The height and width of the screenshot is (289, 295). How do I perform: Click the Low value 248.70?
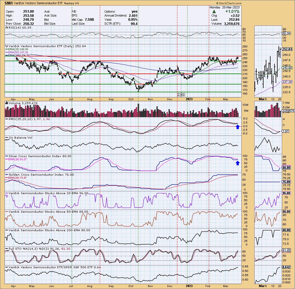[x=28, y=20]
